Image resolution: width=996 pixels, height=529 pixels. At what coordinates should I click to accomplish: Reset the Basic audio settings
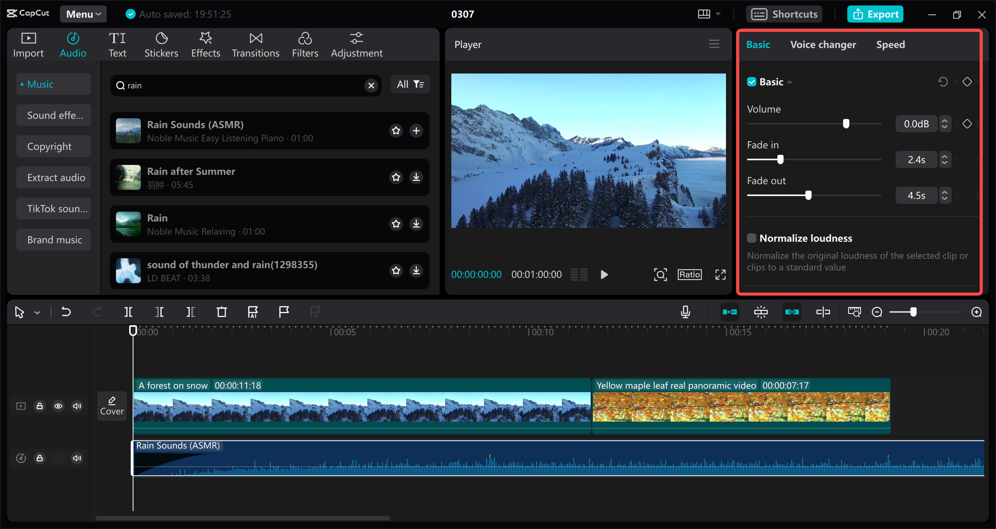point(943,82)
